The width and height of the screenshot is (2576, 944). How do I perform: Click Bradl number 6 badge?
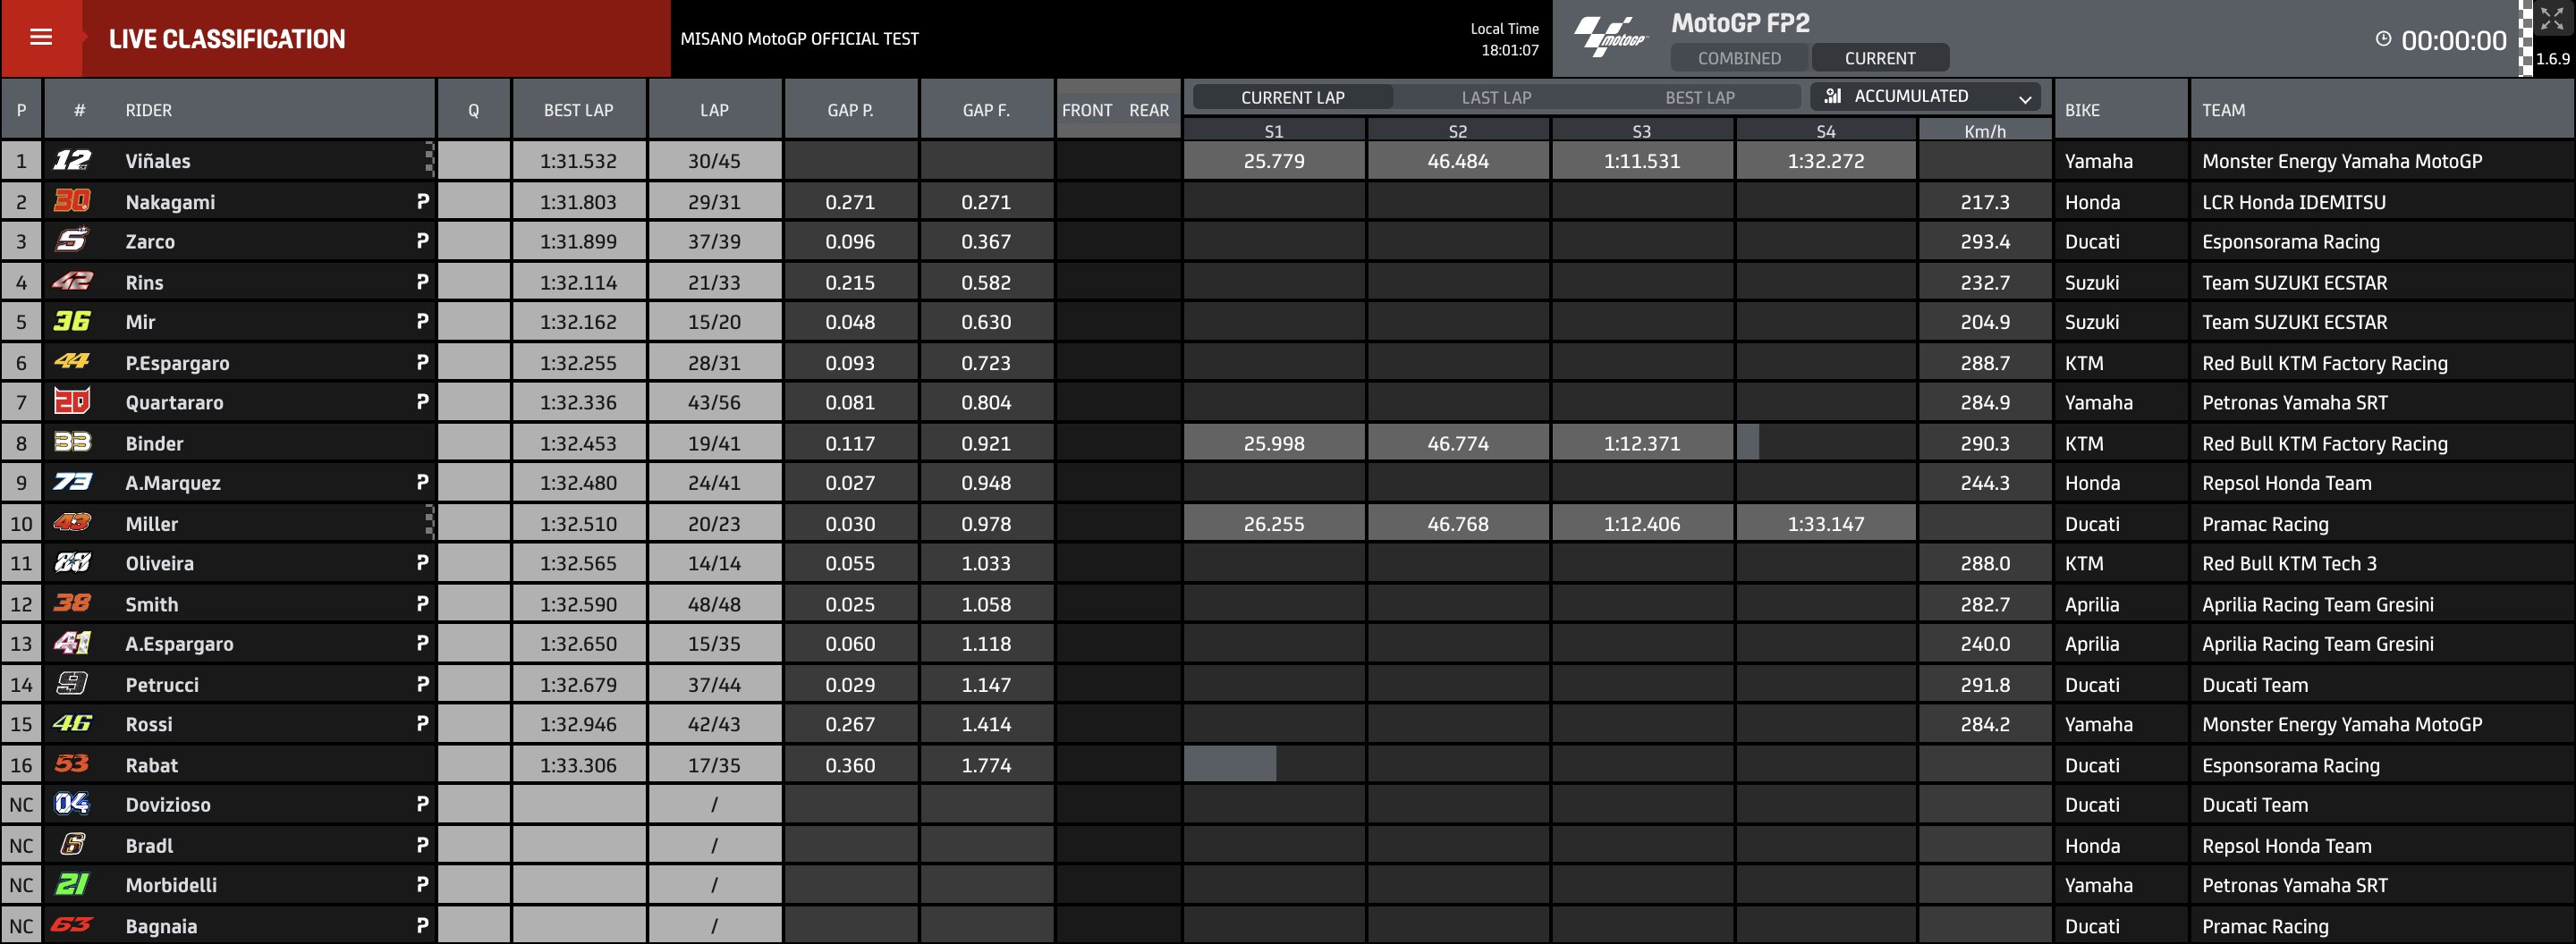coord(72,844)
